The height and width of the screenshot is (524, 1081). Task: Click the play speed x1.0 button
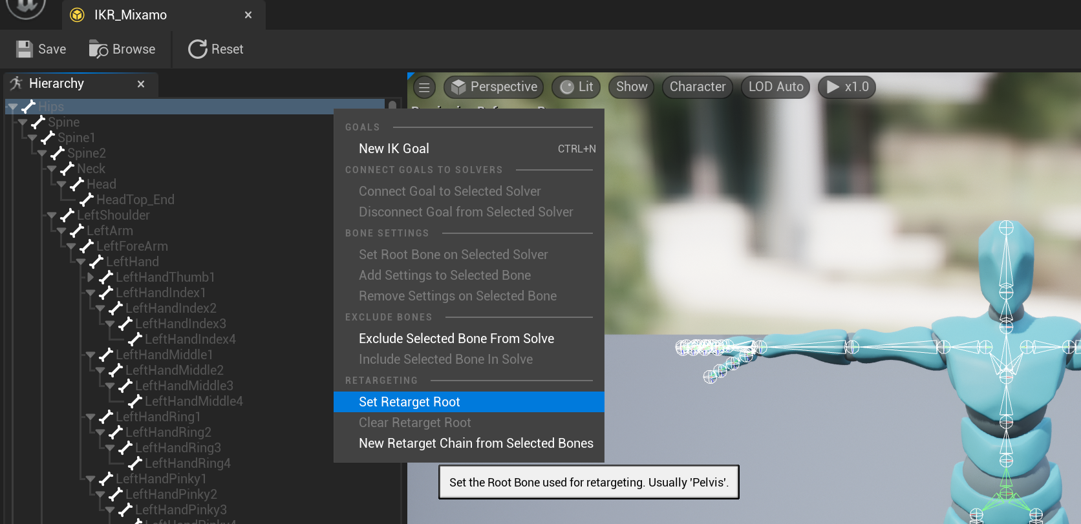click(847, 87)
